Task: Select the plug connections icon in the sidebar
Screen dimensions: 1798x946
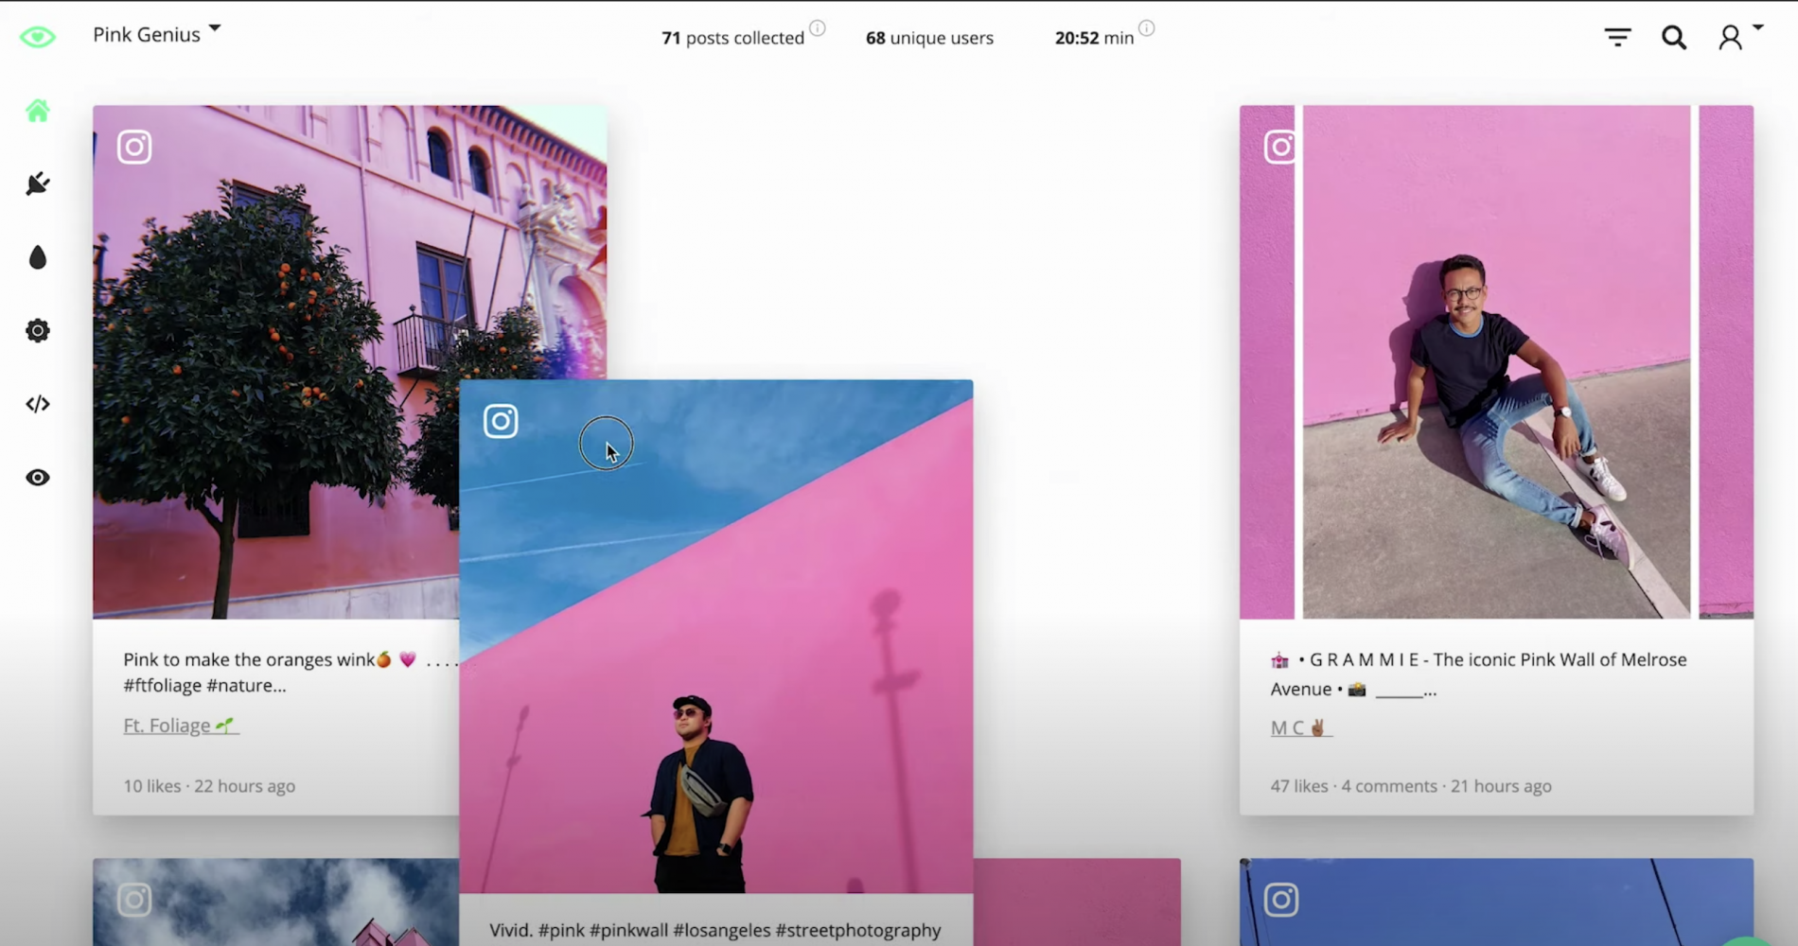Action: 37,184
